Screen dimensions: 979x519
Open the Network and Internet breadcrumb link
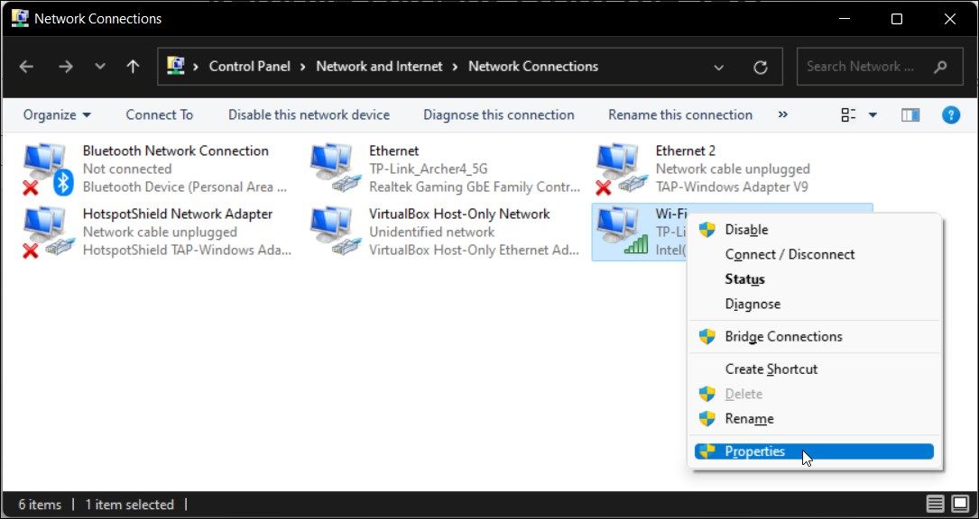pos(379,66)
